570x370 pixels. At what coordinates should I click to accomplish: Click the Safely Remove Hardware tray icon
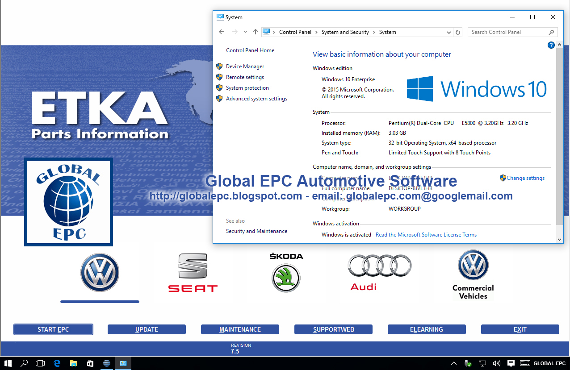click(468, 363)
